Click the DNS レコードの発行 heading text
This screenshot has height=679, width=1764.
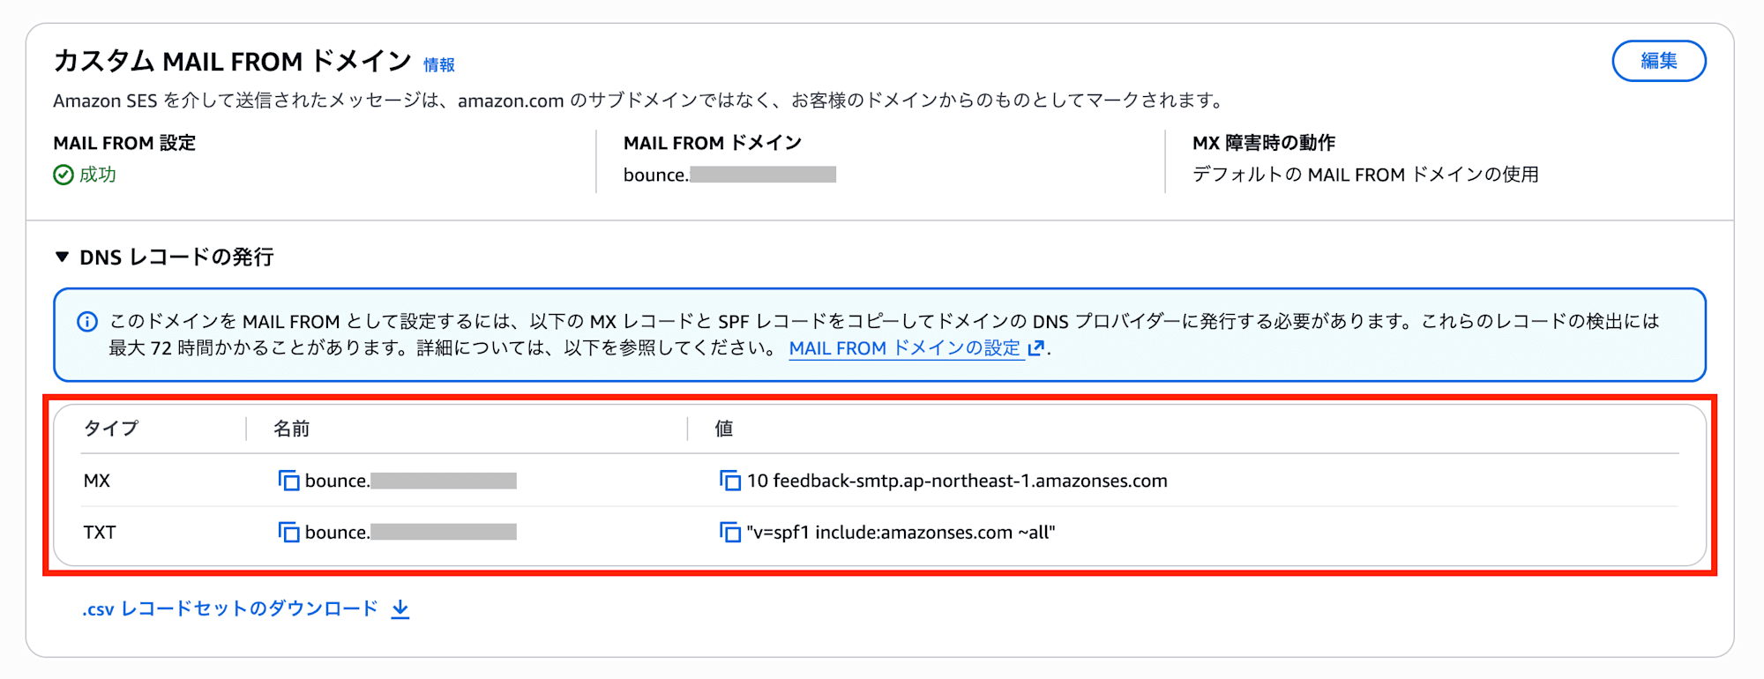[176, 257]
